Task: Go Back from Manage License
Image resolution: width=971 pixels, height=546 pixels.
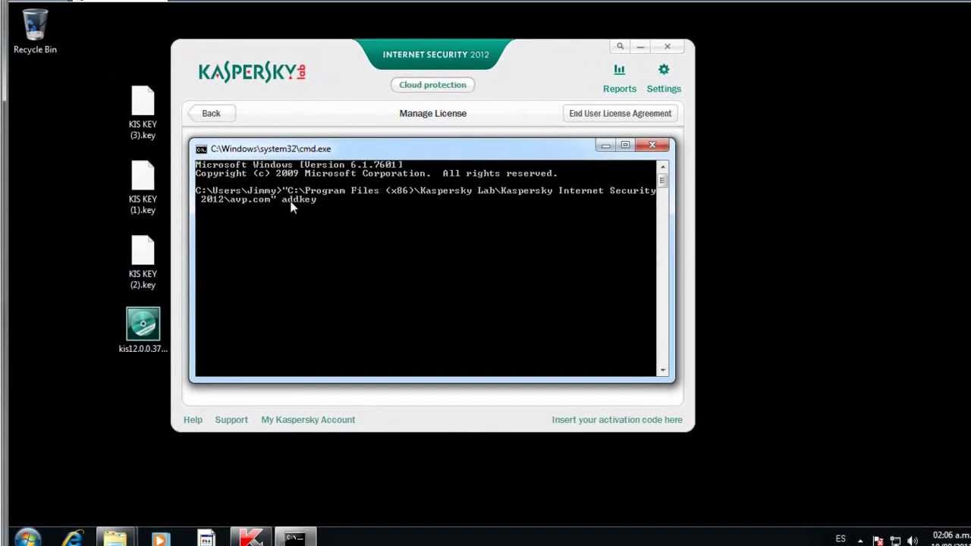Action: point(211,113)
